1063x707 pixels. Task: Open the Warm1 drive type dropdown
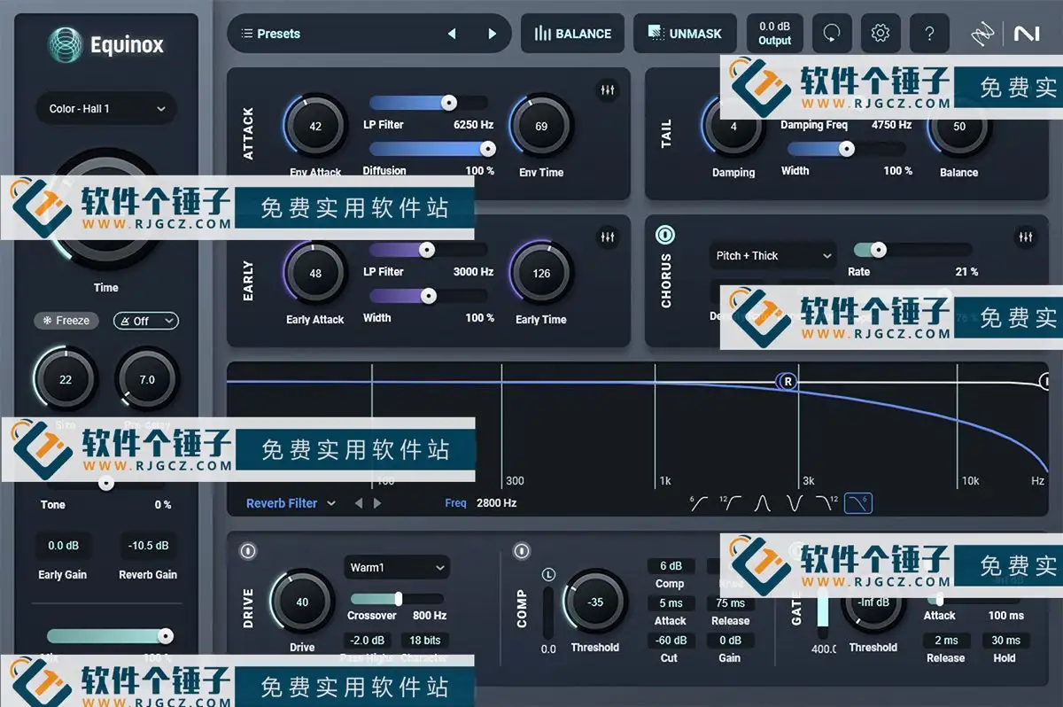[x=397, y=567]
